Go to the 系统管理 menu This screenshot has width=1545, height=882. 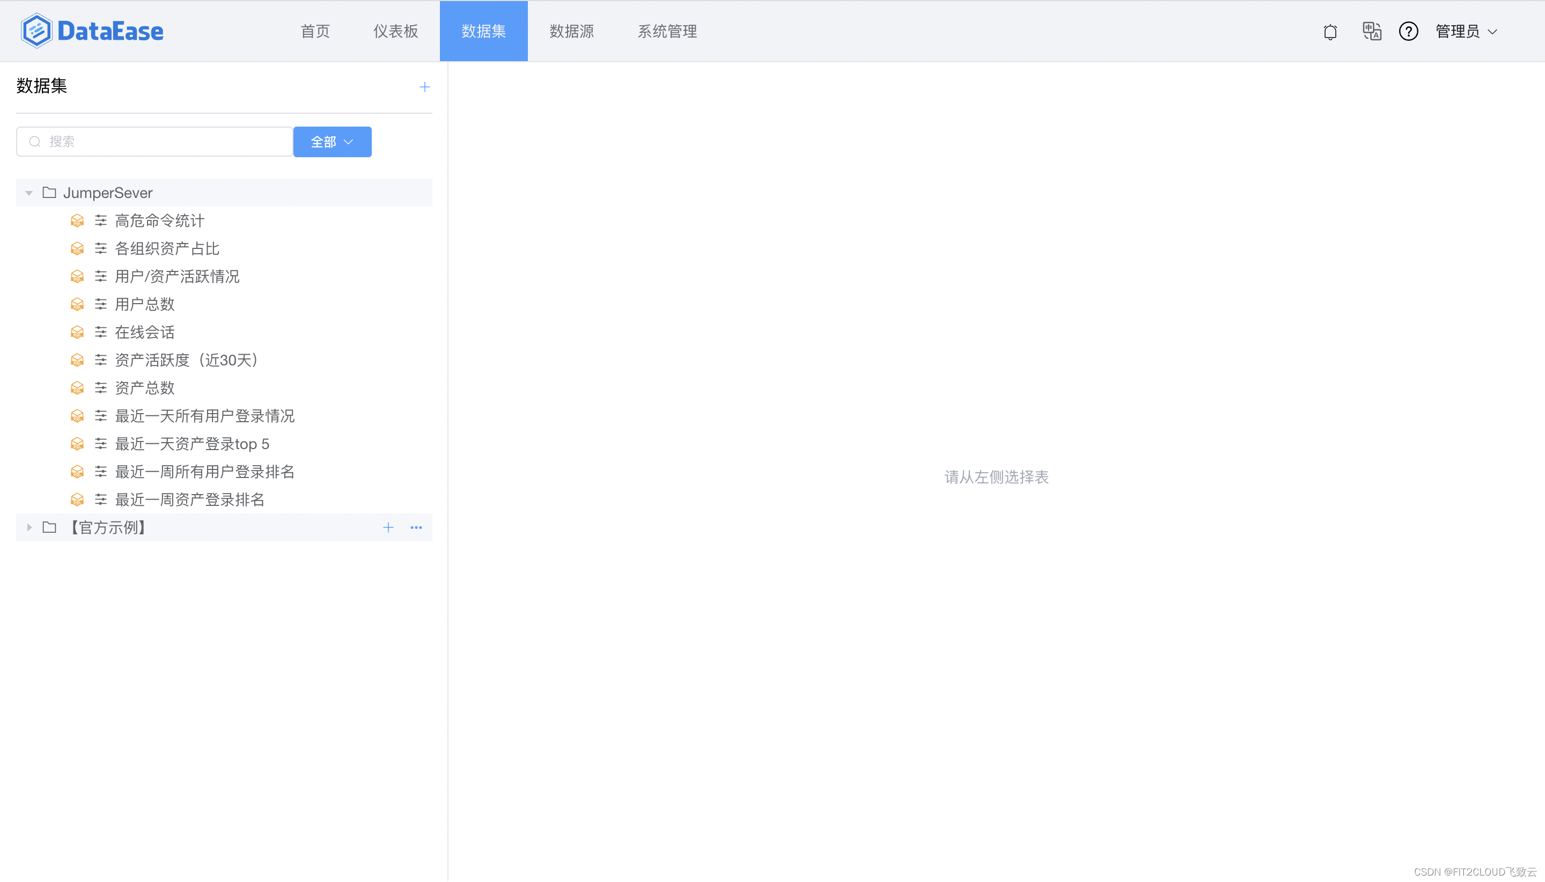tap(667, 32)
